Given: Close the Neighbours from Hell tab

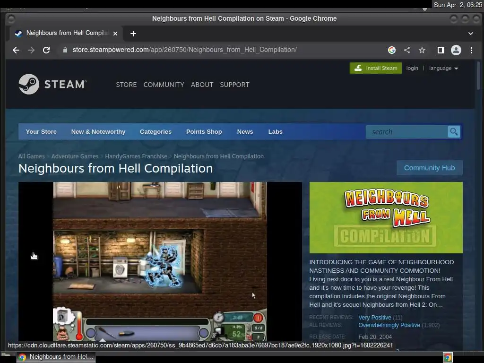Looking at the screenshot, I should [115, 34].
